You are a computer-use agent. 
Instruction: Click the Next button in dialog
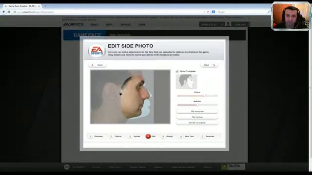click(209, 65)
